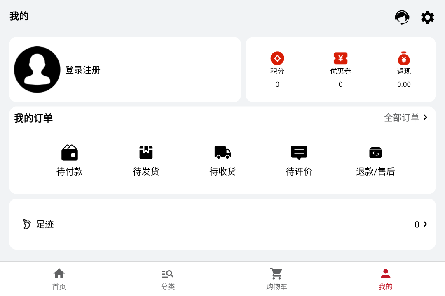445x296 pixels.
Task: Tap the 我的订单 heading
Action: pyautogui.click(x=33, y=118)
